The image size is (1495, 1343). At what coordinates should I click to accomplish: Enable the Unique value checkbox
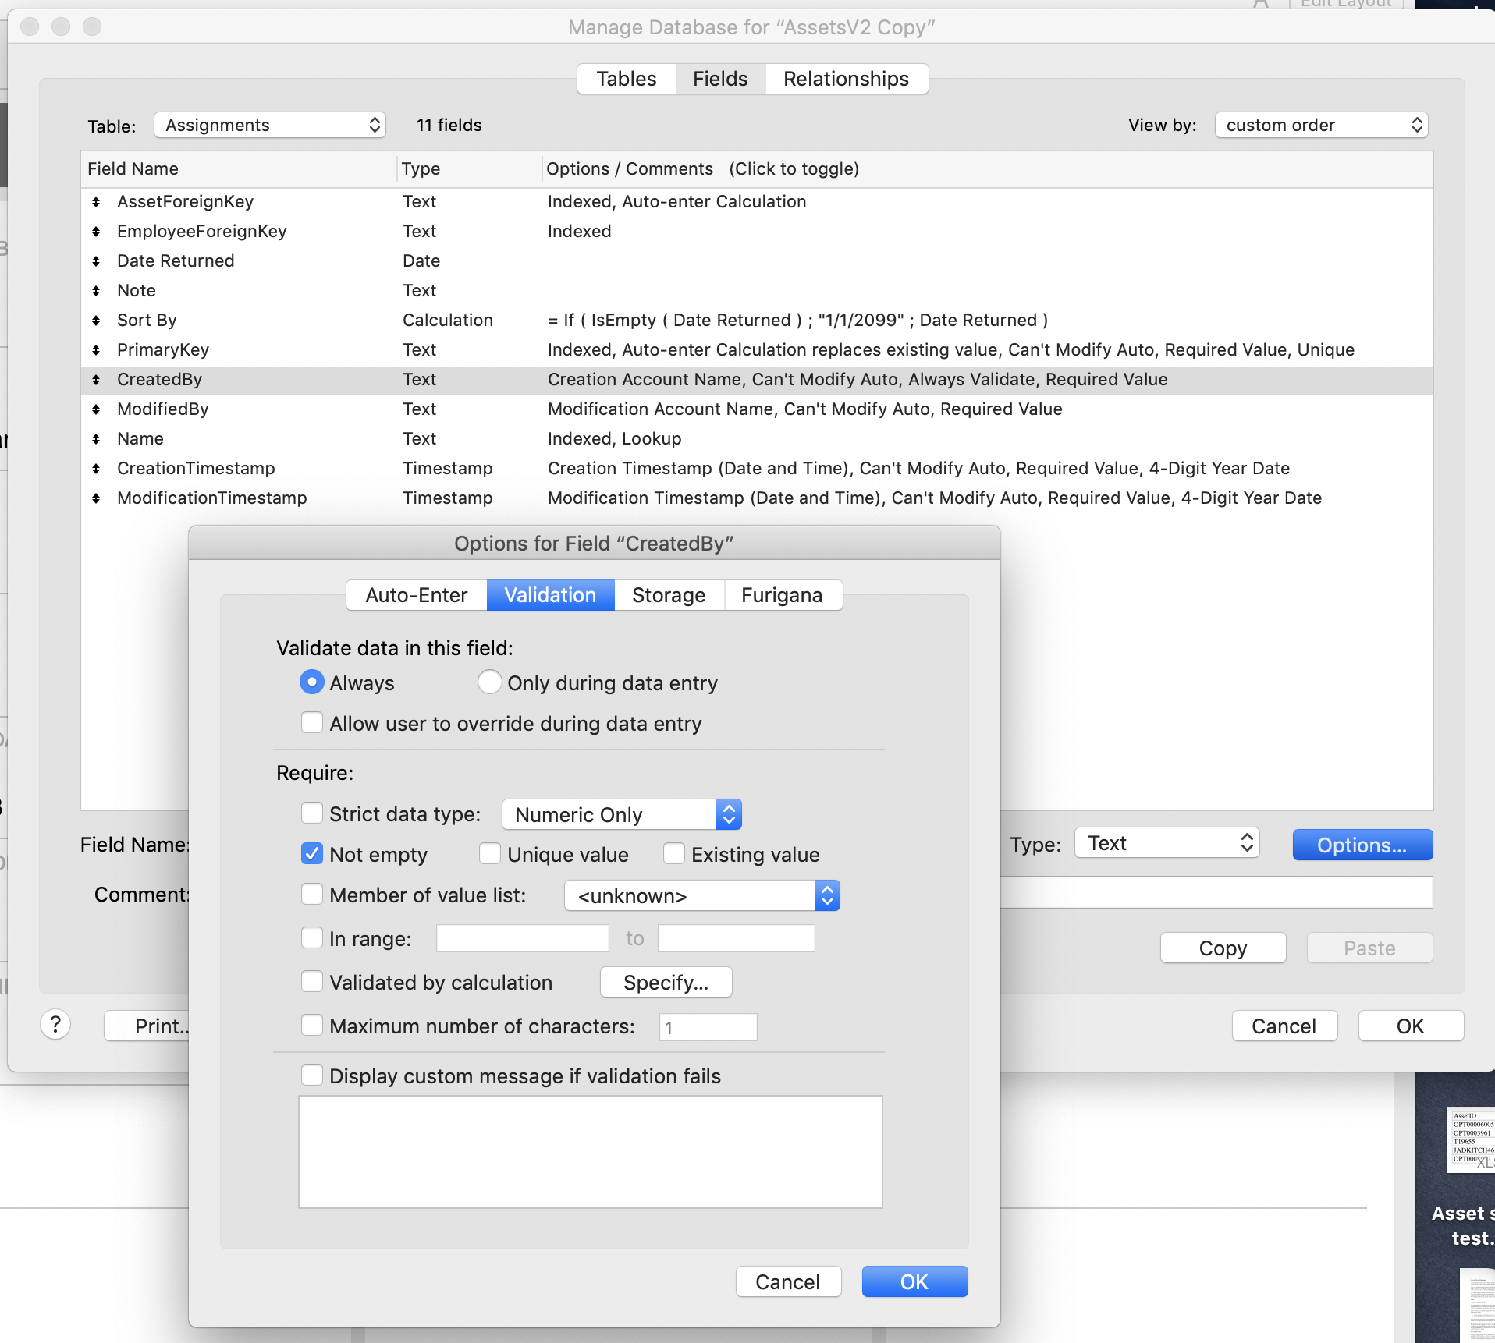coord(490,854)
